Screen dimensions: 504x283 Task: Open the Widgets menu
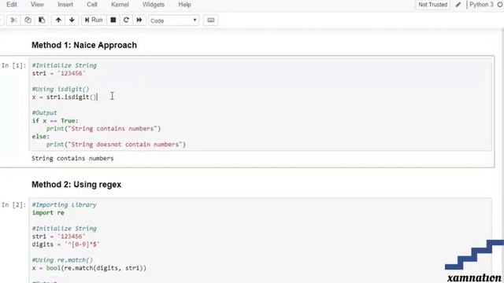[x=154, y=5]
